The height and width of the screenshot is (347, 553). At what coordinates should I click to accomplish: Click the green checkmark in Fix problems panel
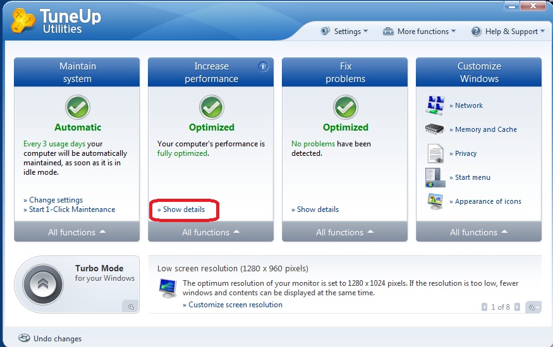coord(346,107)
